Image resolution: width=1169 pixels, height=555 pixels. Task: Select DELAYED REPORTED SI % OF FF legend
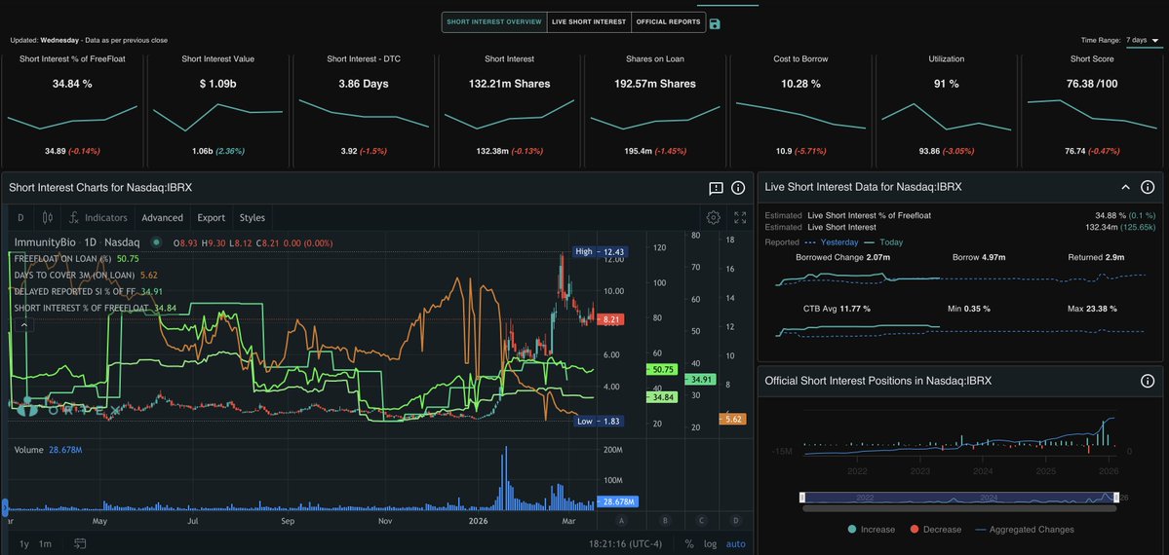click(x=88, y=291)
